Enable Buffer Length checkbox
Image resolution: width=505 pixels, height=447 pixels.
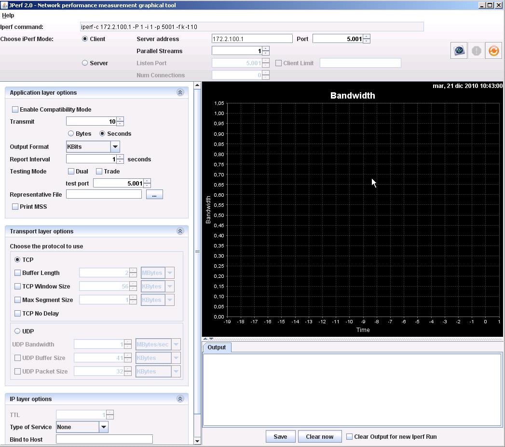point(17,273)
